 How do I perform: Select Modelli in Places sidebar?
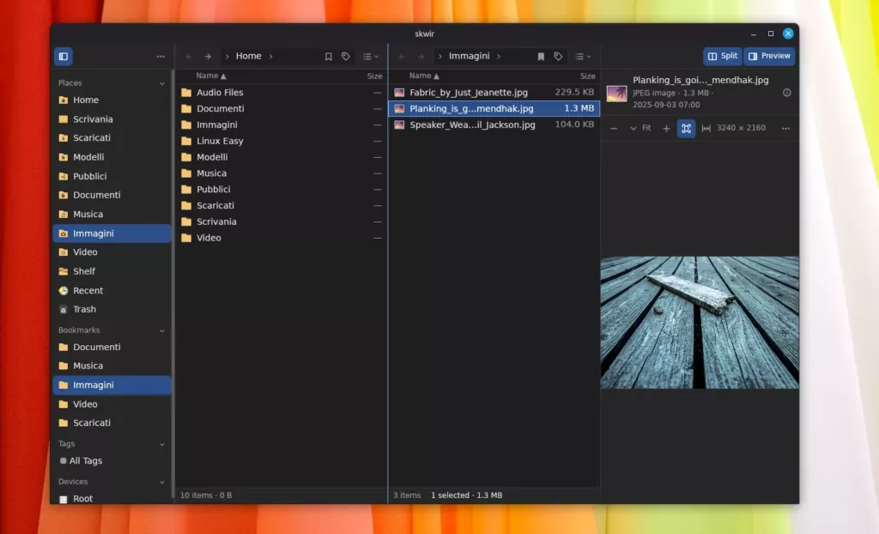tap(112, 157)
